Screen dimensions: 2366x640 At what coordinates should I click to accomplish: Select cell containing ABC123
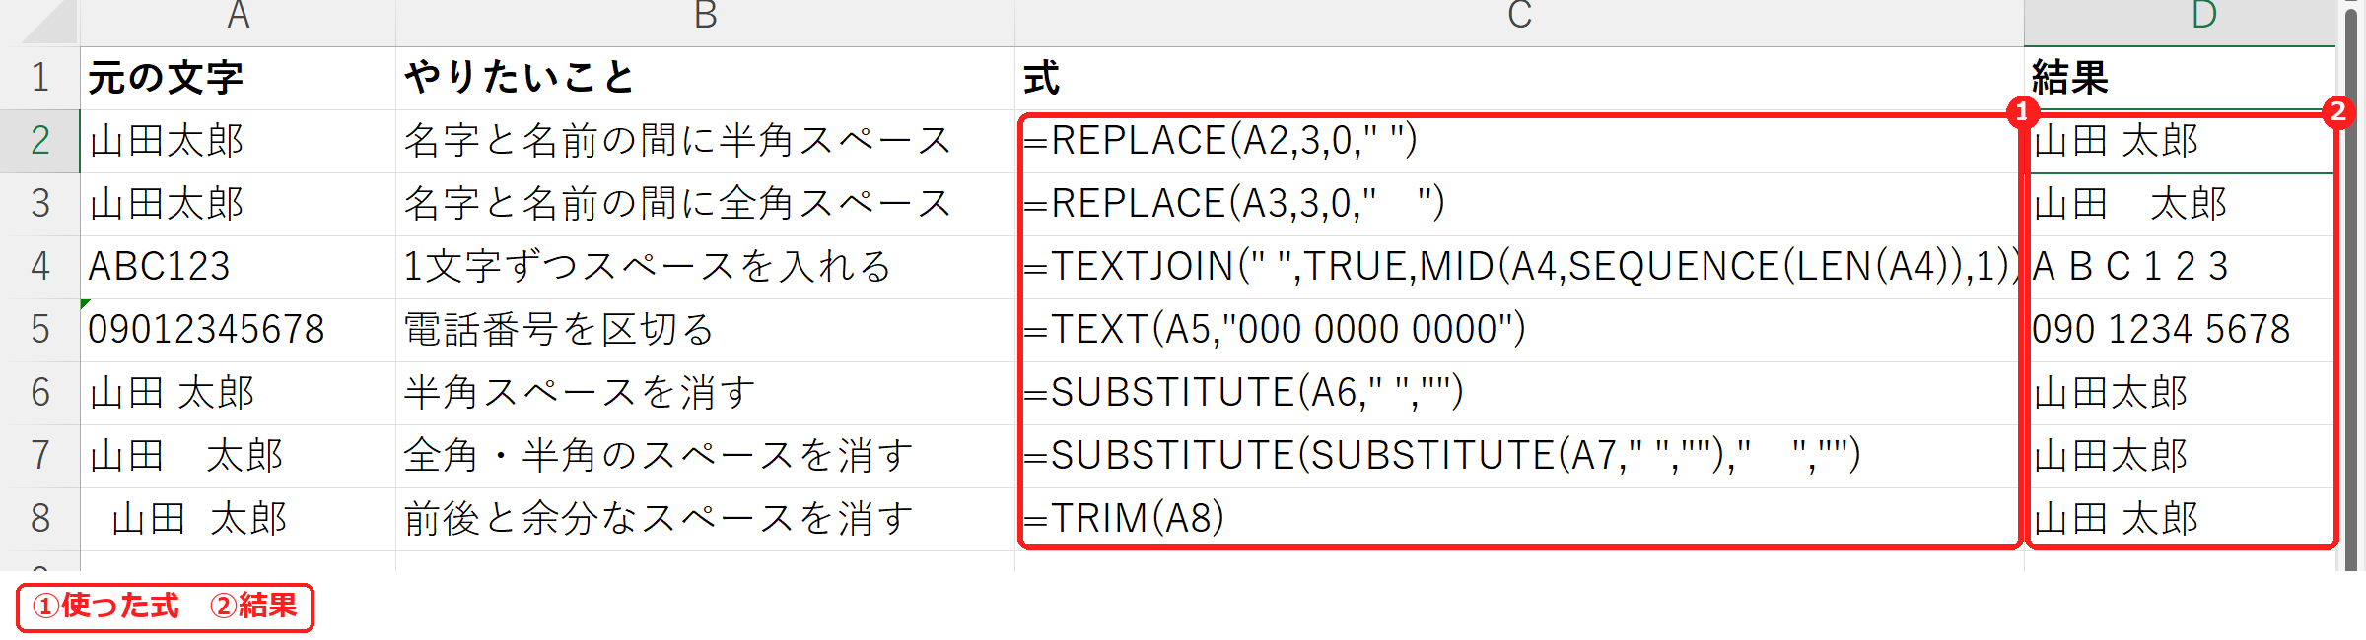(238, 267)
